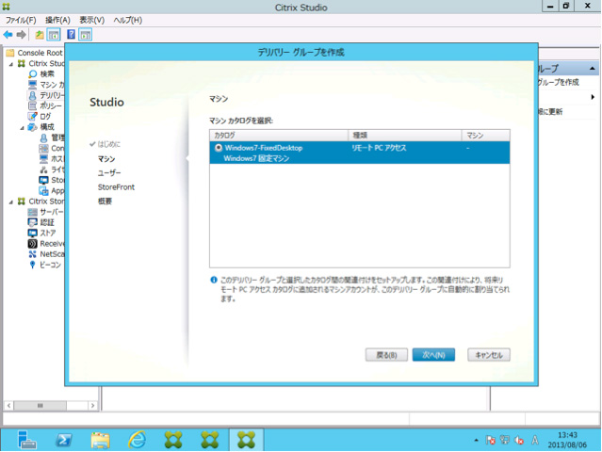Open Server Manager from the taskbar
Viewport: 602px width, 452px height.
27,440
